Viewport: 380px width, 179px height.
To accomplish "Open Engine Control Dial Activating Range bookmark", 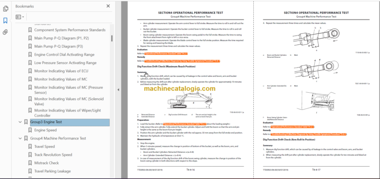I will pos(64,55).
